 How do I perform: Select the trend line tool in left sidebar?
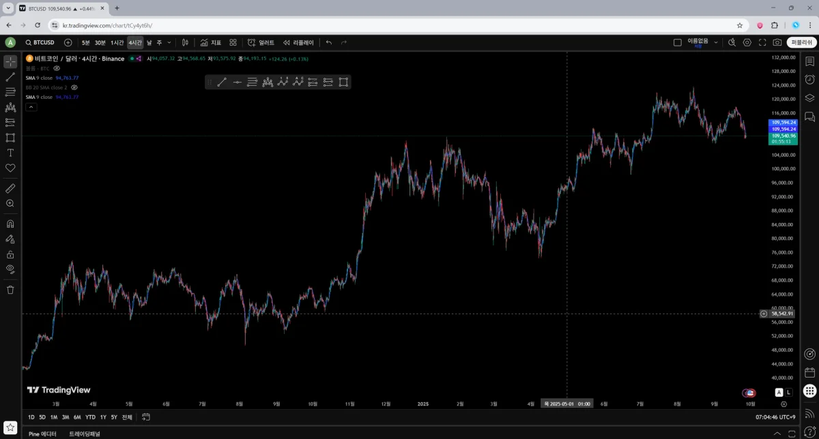(x=10, y=77)
